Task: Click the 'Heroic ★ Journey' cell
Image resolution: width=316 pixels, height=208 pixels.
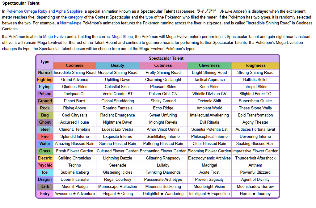Action: pyautogui.click(x=255, y=194)
